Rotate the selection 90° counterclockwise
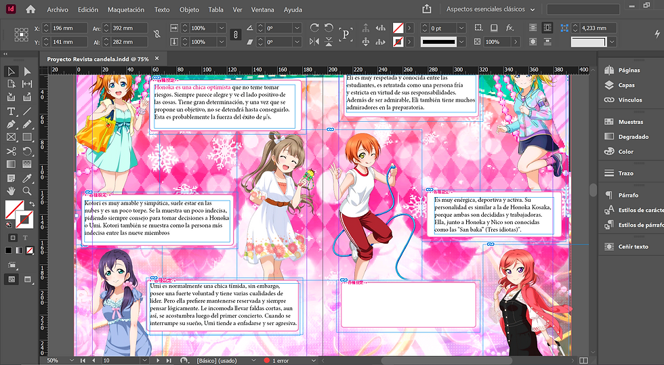Screen dimensions: 664x365 tap(329, 28)
